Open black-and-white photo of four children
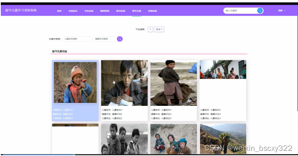This screenshot has height=156, width=298. [x=124, y=139]
